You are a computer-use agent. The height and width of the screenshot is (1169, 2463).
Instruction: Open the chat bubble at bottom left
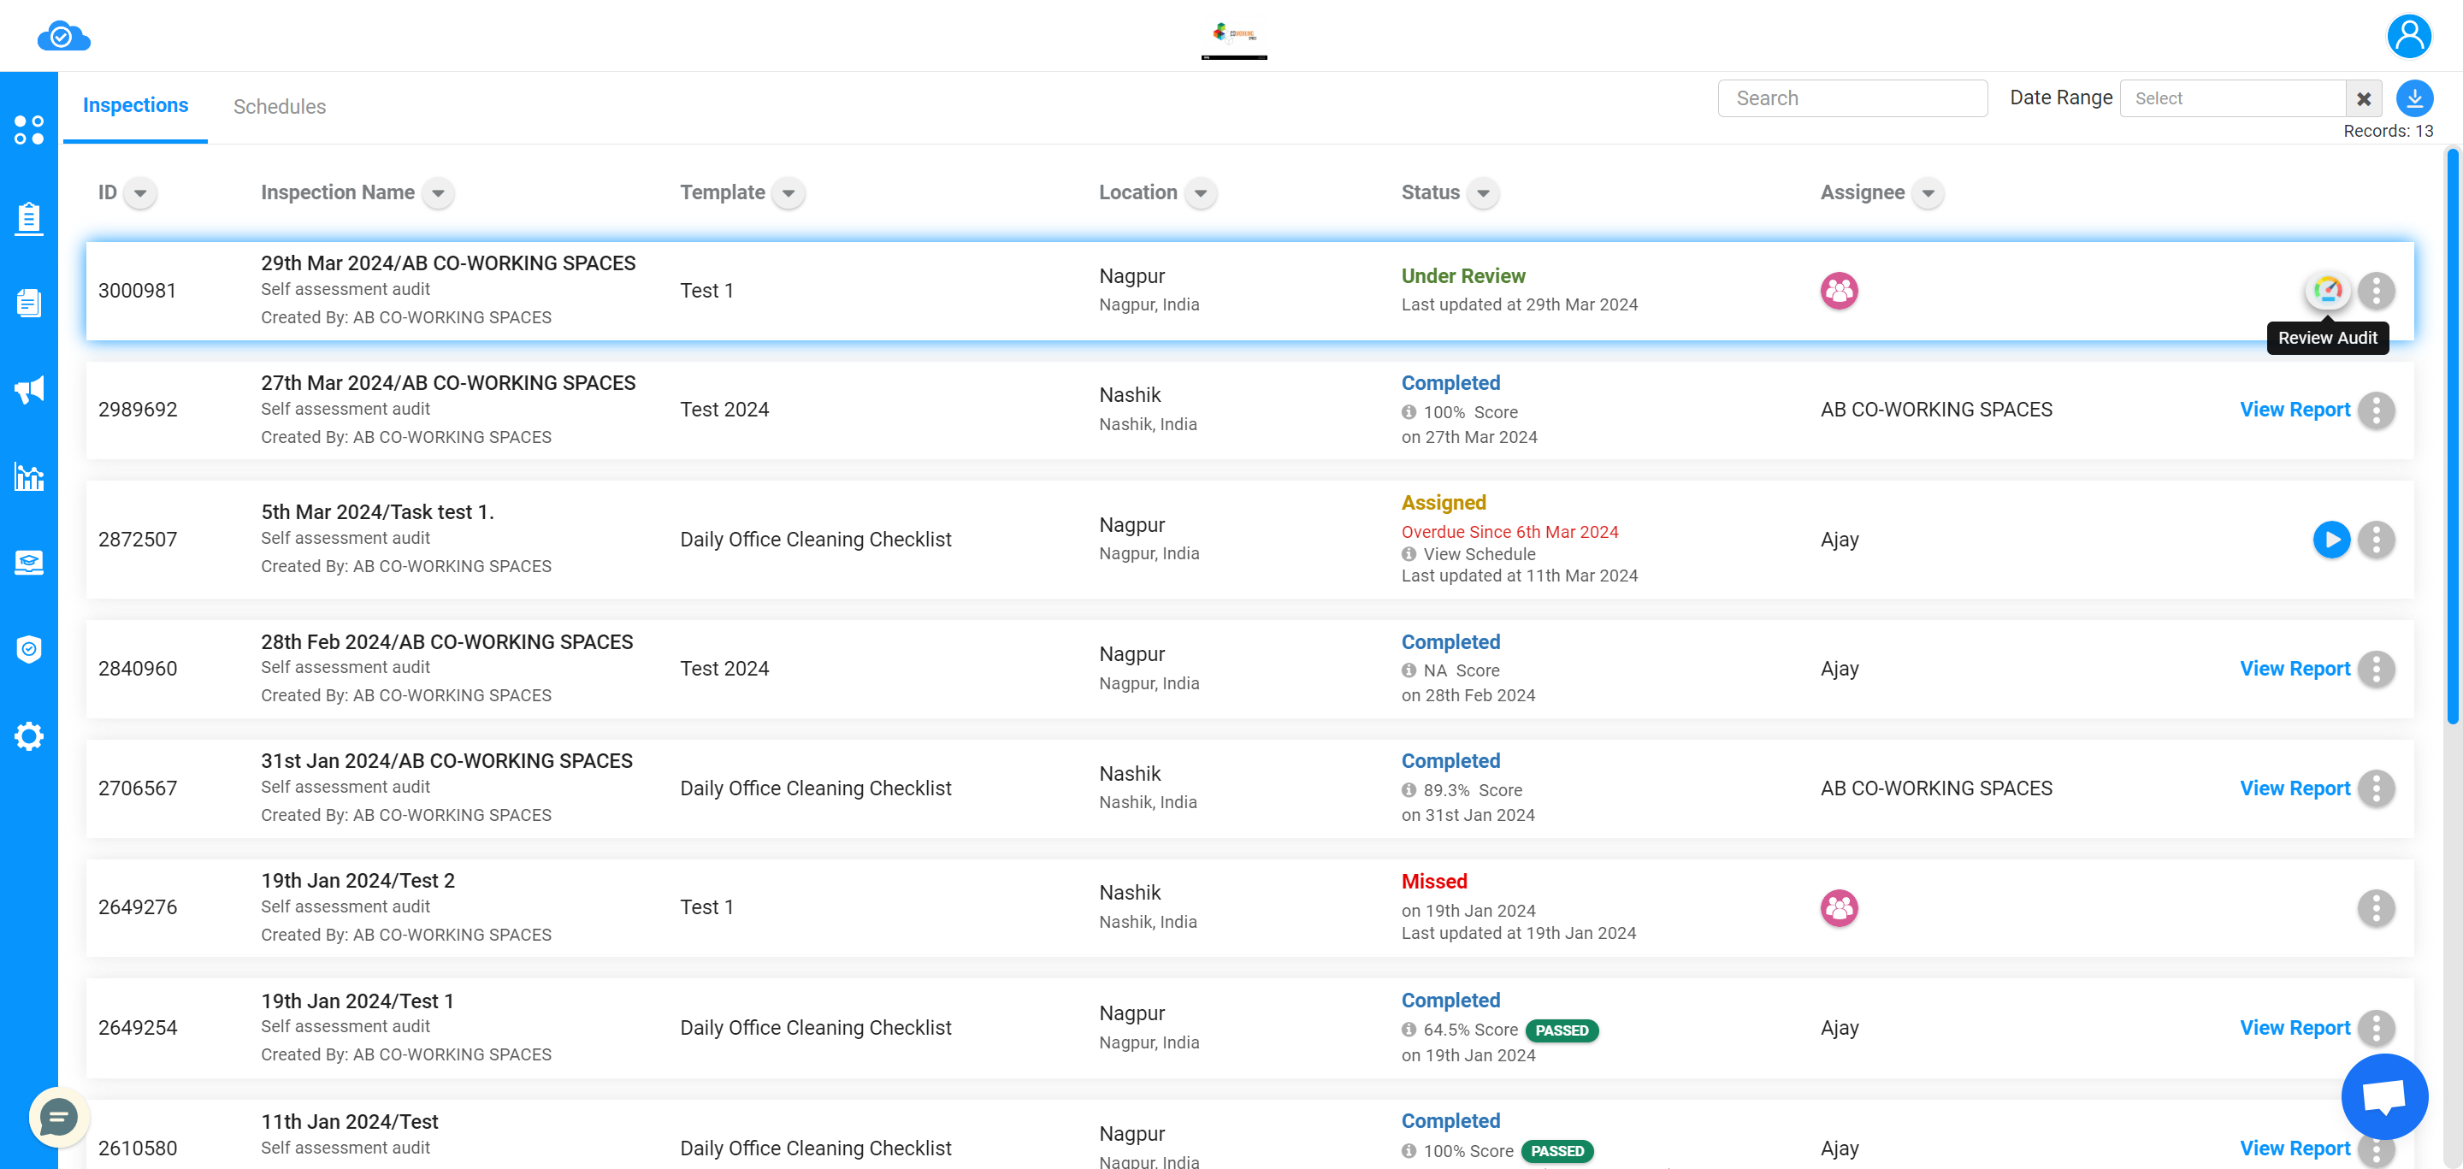58,1117
